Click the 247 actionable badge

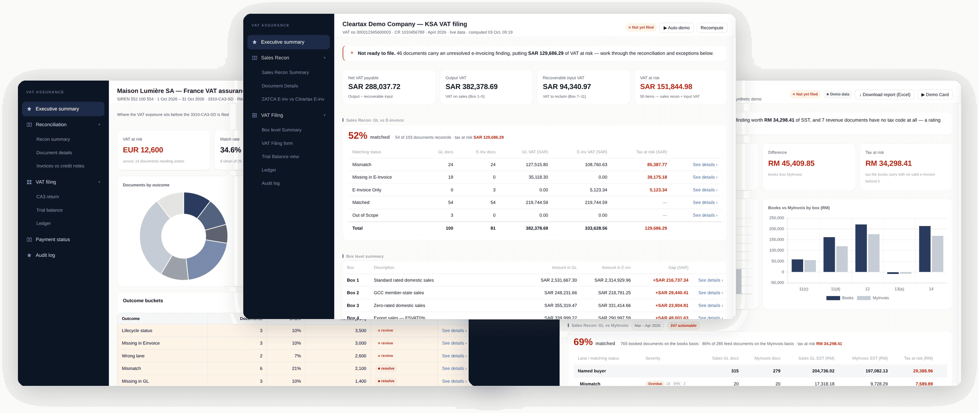coord(684,326)
